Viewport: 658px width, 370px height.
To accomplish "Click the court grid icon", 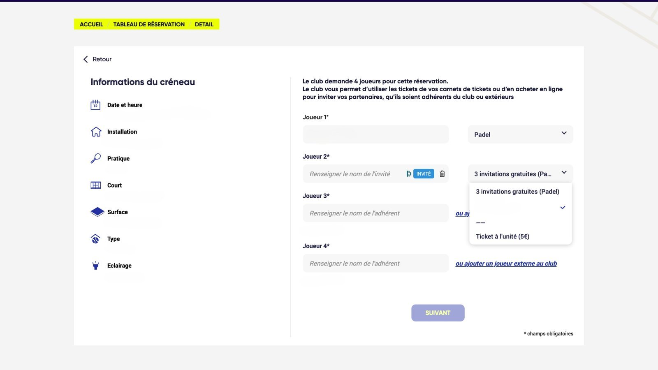I will pyautogui.click(x=96, y=185).
